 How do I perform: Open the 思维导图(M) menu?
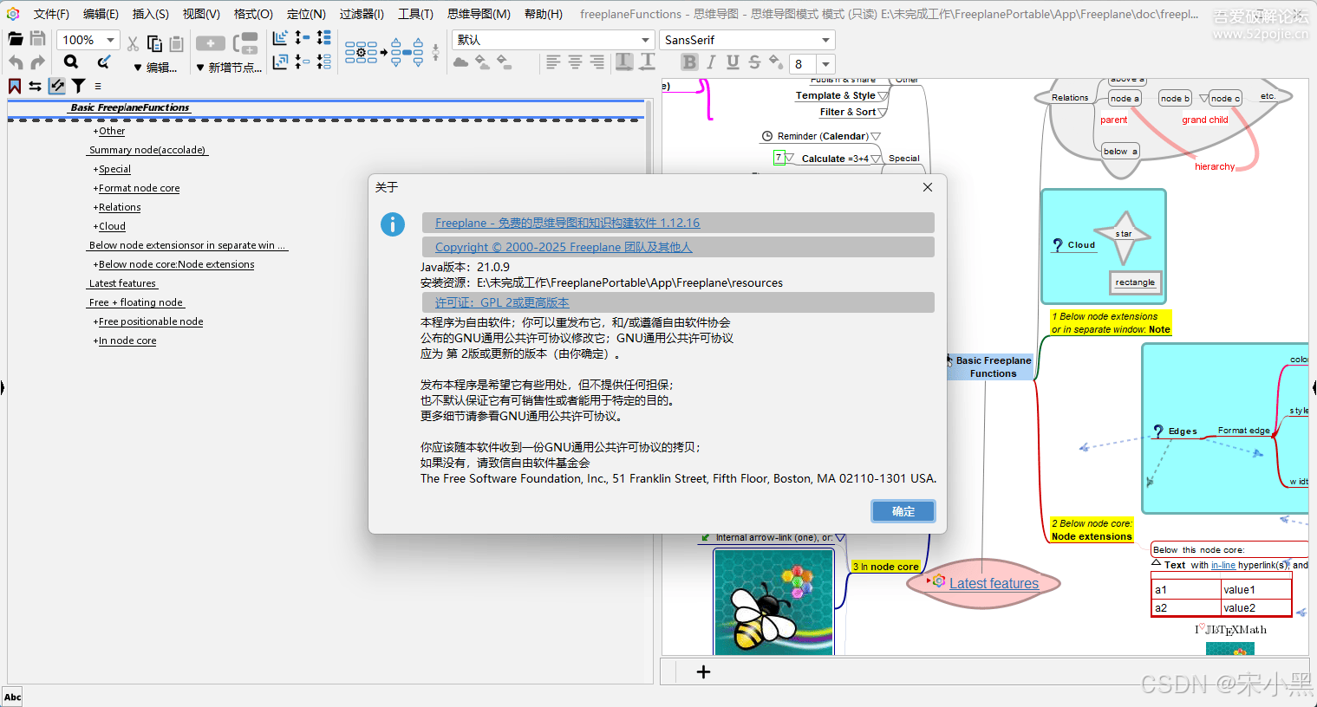479,14
